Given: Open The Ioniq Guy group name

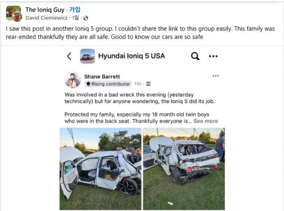Looking at the screenshot, I should coord(45,9).
